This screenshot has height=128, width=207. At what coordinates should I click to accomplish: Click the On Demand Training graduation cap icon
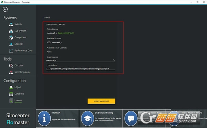(88, 118)
